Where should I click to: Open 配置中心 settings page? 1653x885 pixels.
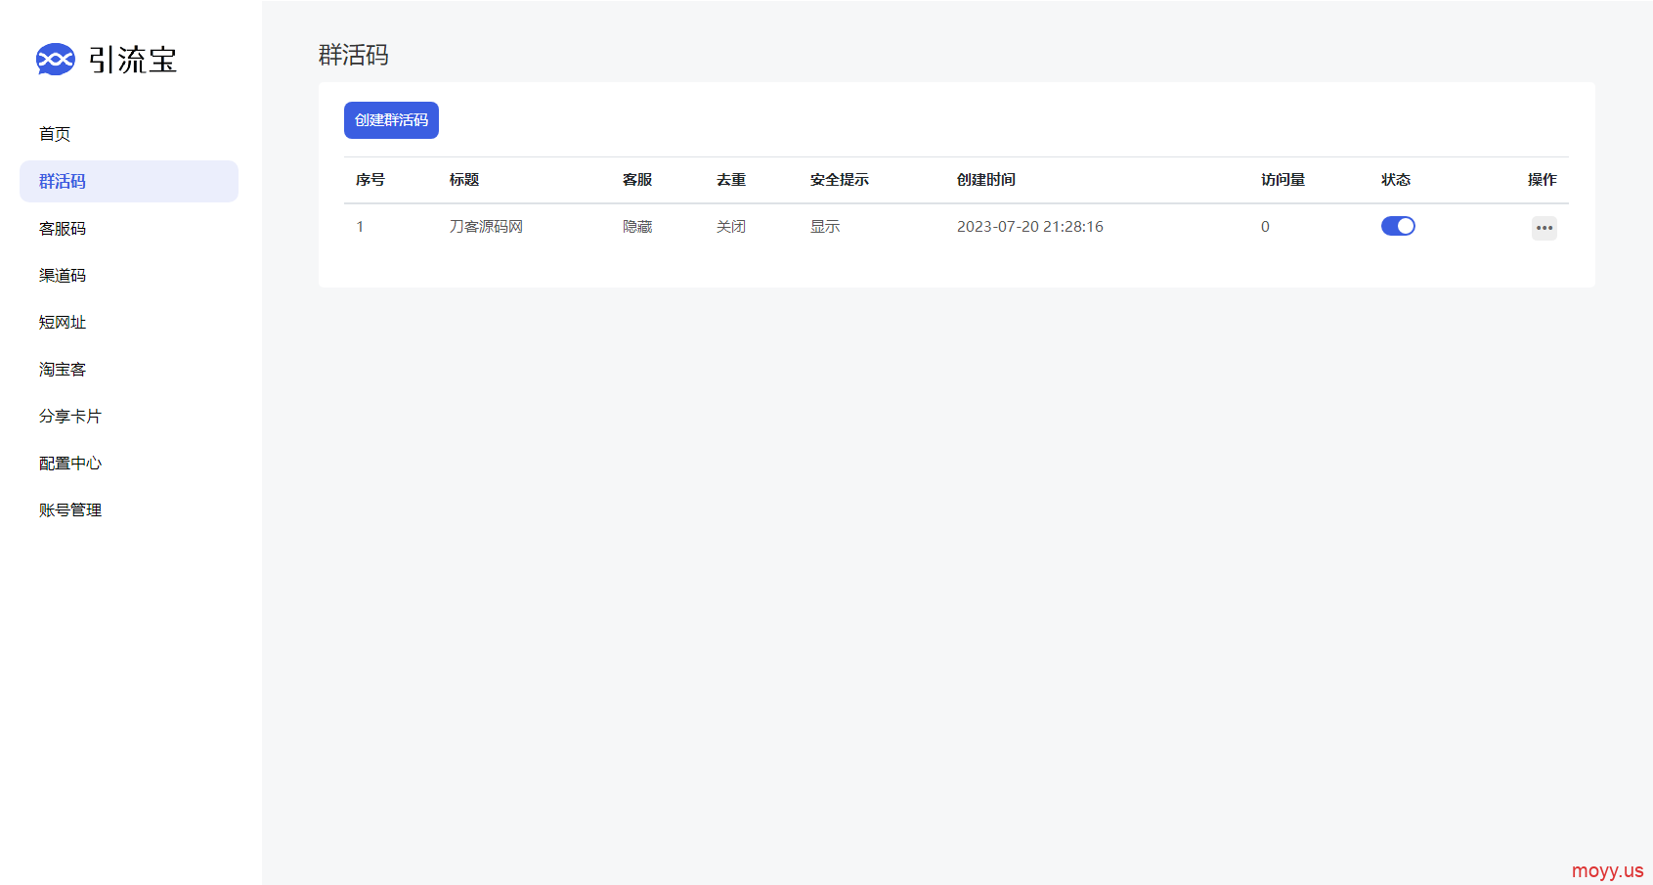coord(70,463)
